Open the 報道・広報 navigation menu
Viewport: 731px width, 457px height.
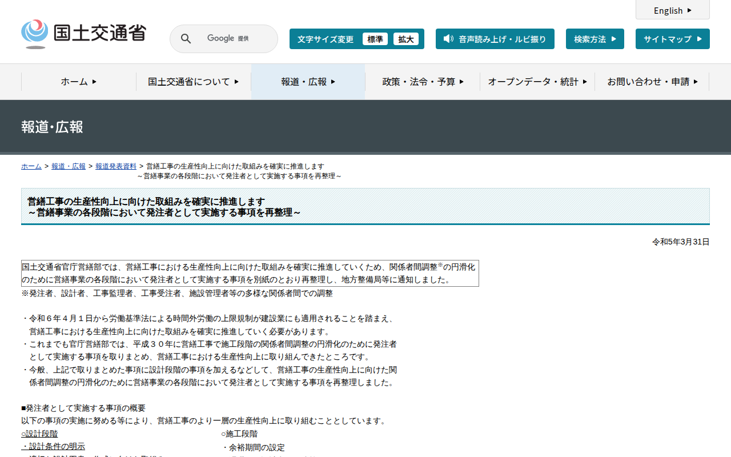308,82
